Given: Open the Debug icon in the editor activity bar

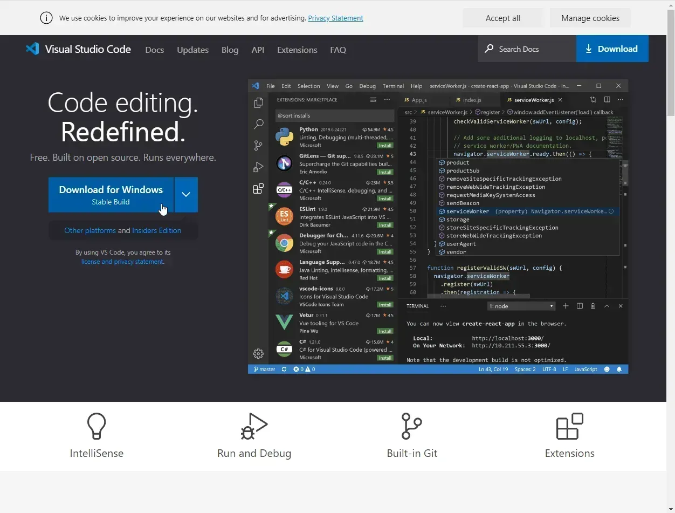Looking at the screenshot, I should (259, 167).
